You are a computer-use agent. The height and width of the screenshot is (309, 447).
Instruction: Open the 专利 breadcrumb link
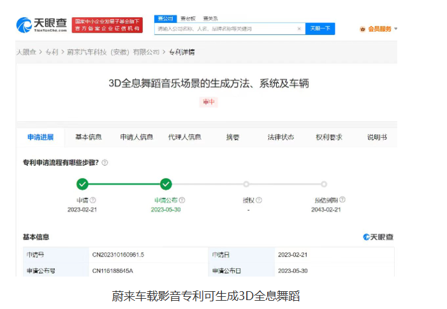tap(52, 52)
